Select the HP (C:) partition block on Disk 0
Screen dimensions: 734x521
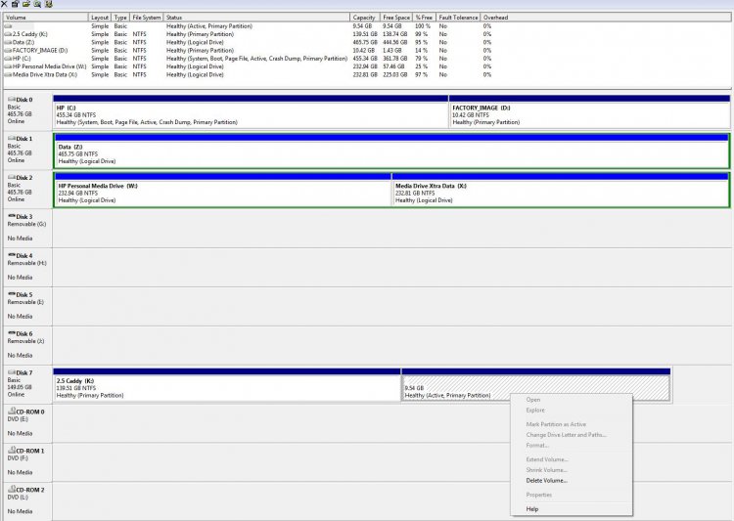251,111
